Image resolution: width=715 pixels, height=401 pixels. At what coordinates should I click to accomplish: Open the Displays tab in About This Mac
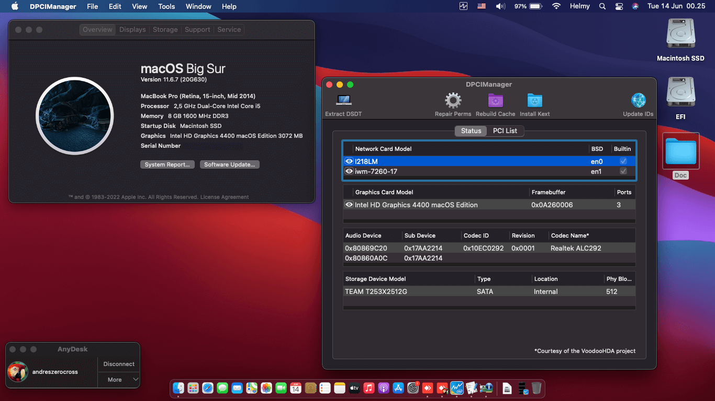pos(132,29)
